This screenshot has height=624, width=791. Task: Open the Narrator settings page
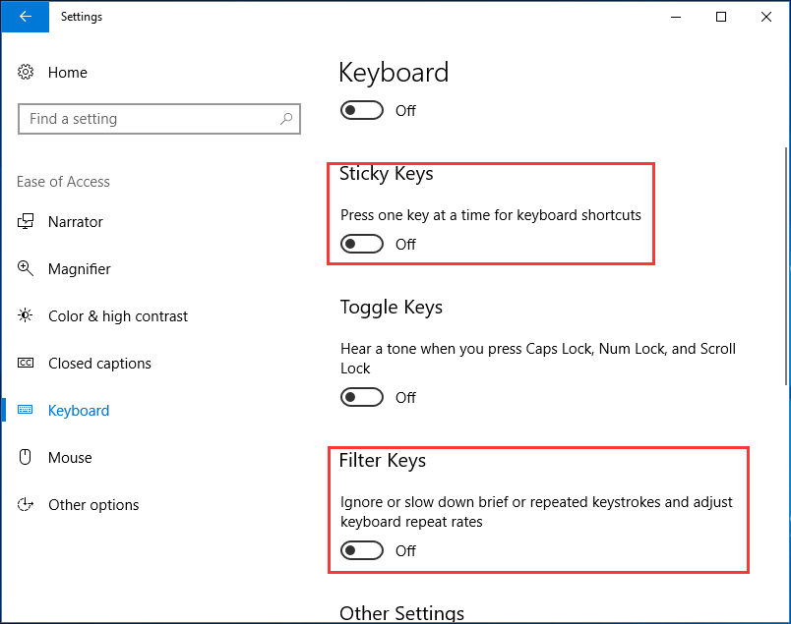pyautogui.click(x=76, y=222)
